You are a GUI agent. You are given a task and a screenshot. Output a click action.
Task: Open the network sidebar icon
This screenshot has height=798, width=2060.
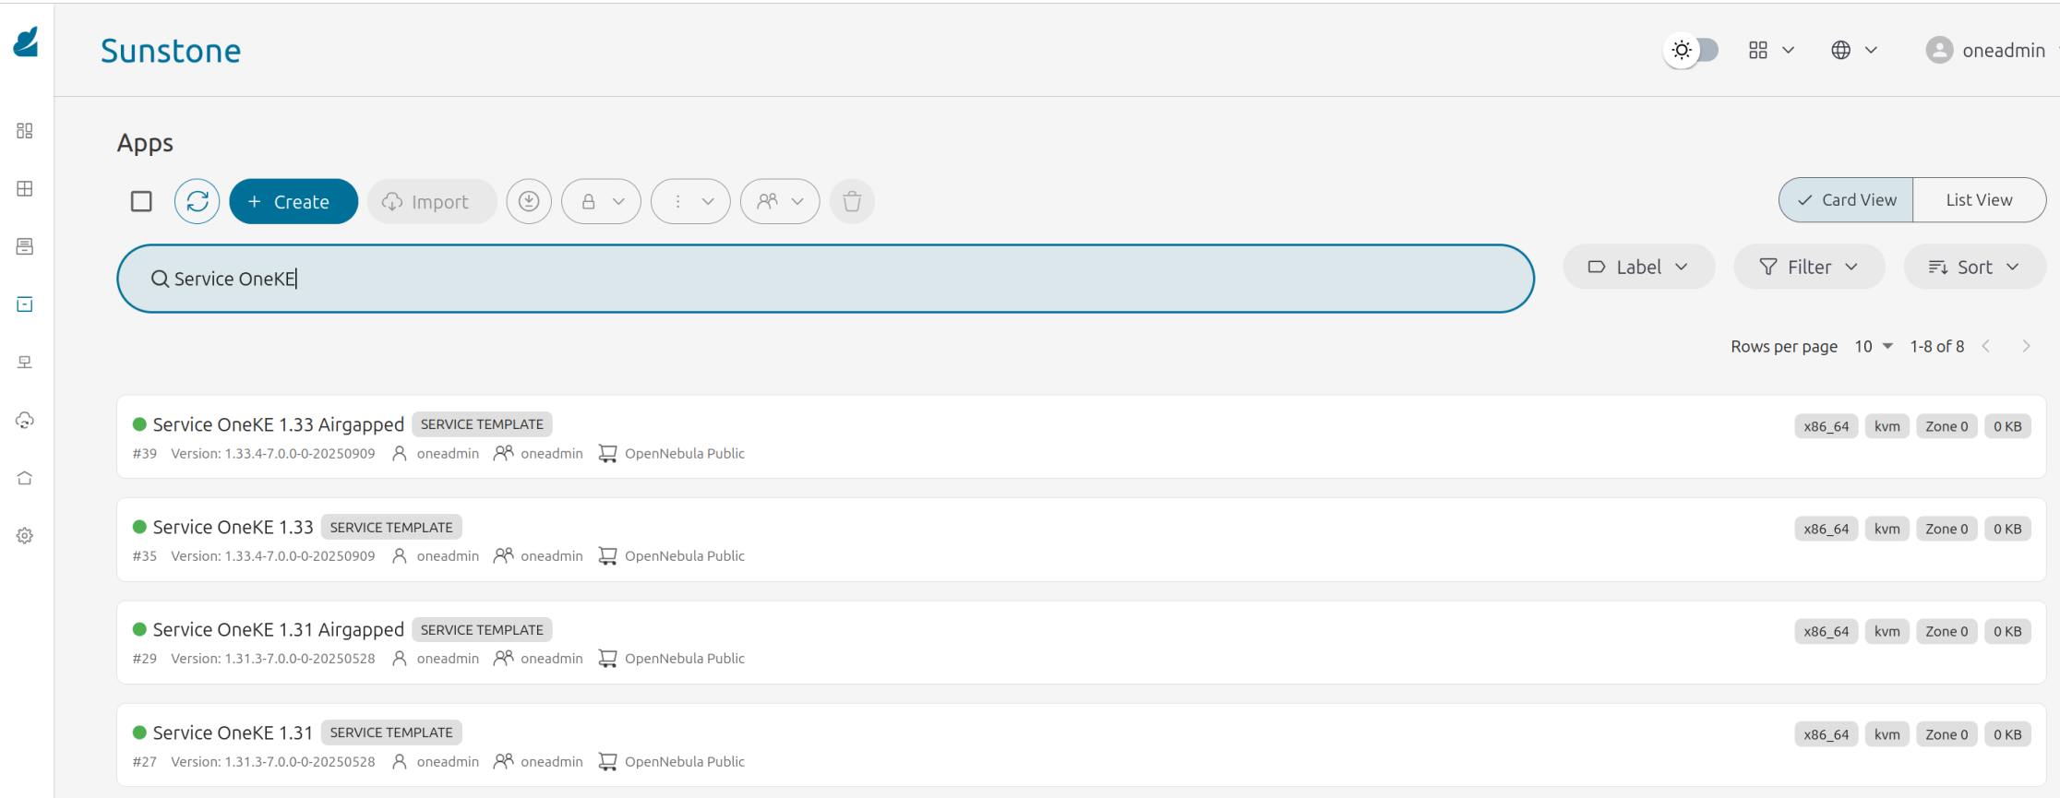(25, 363)
